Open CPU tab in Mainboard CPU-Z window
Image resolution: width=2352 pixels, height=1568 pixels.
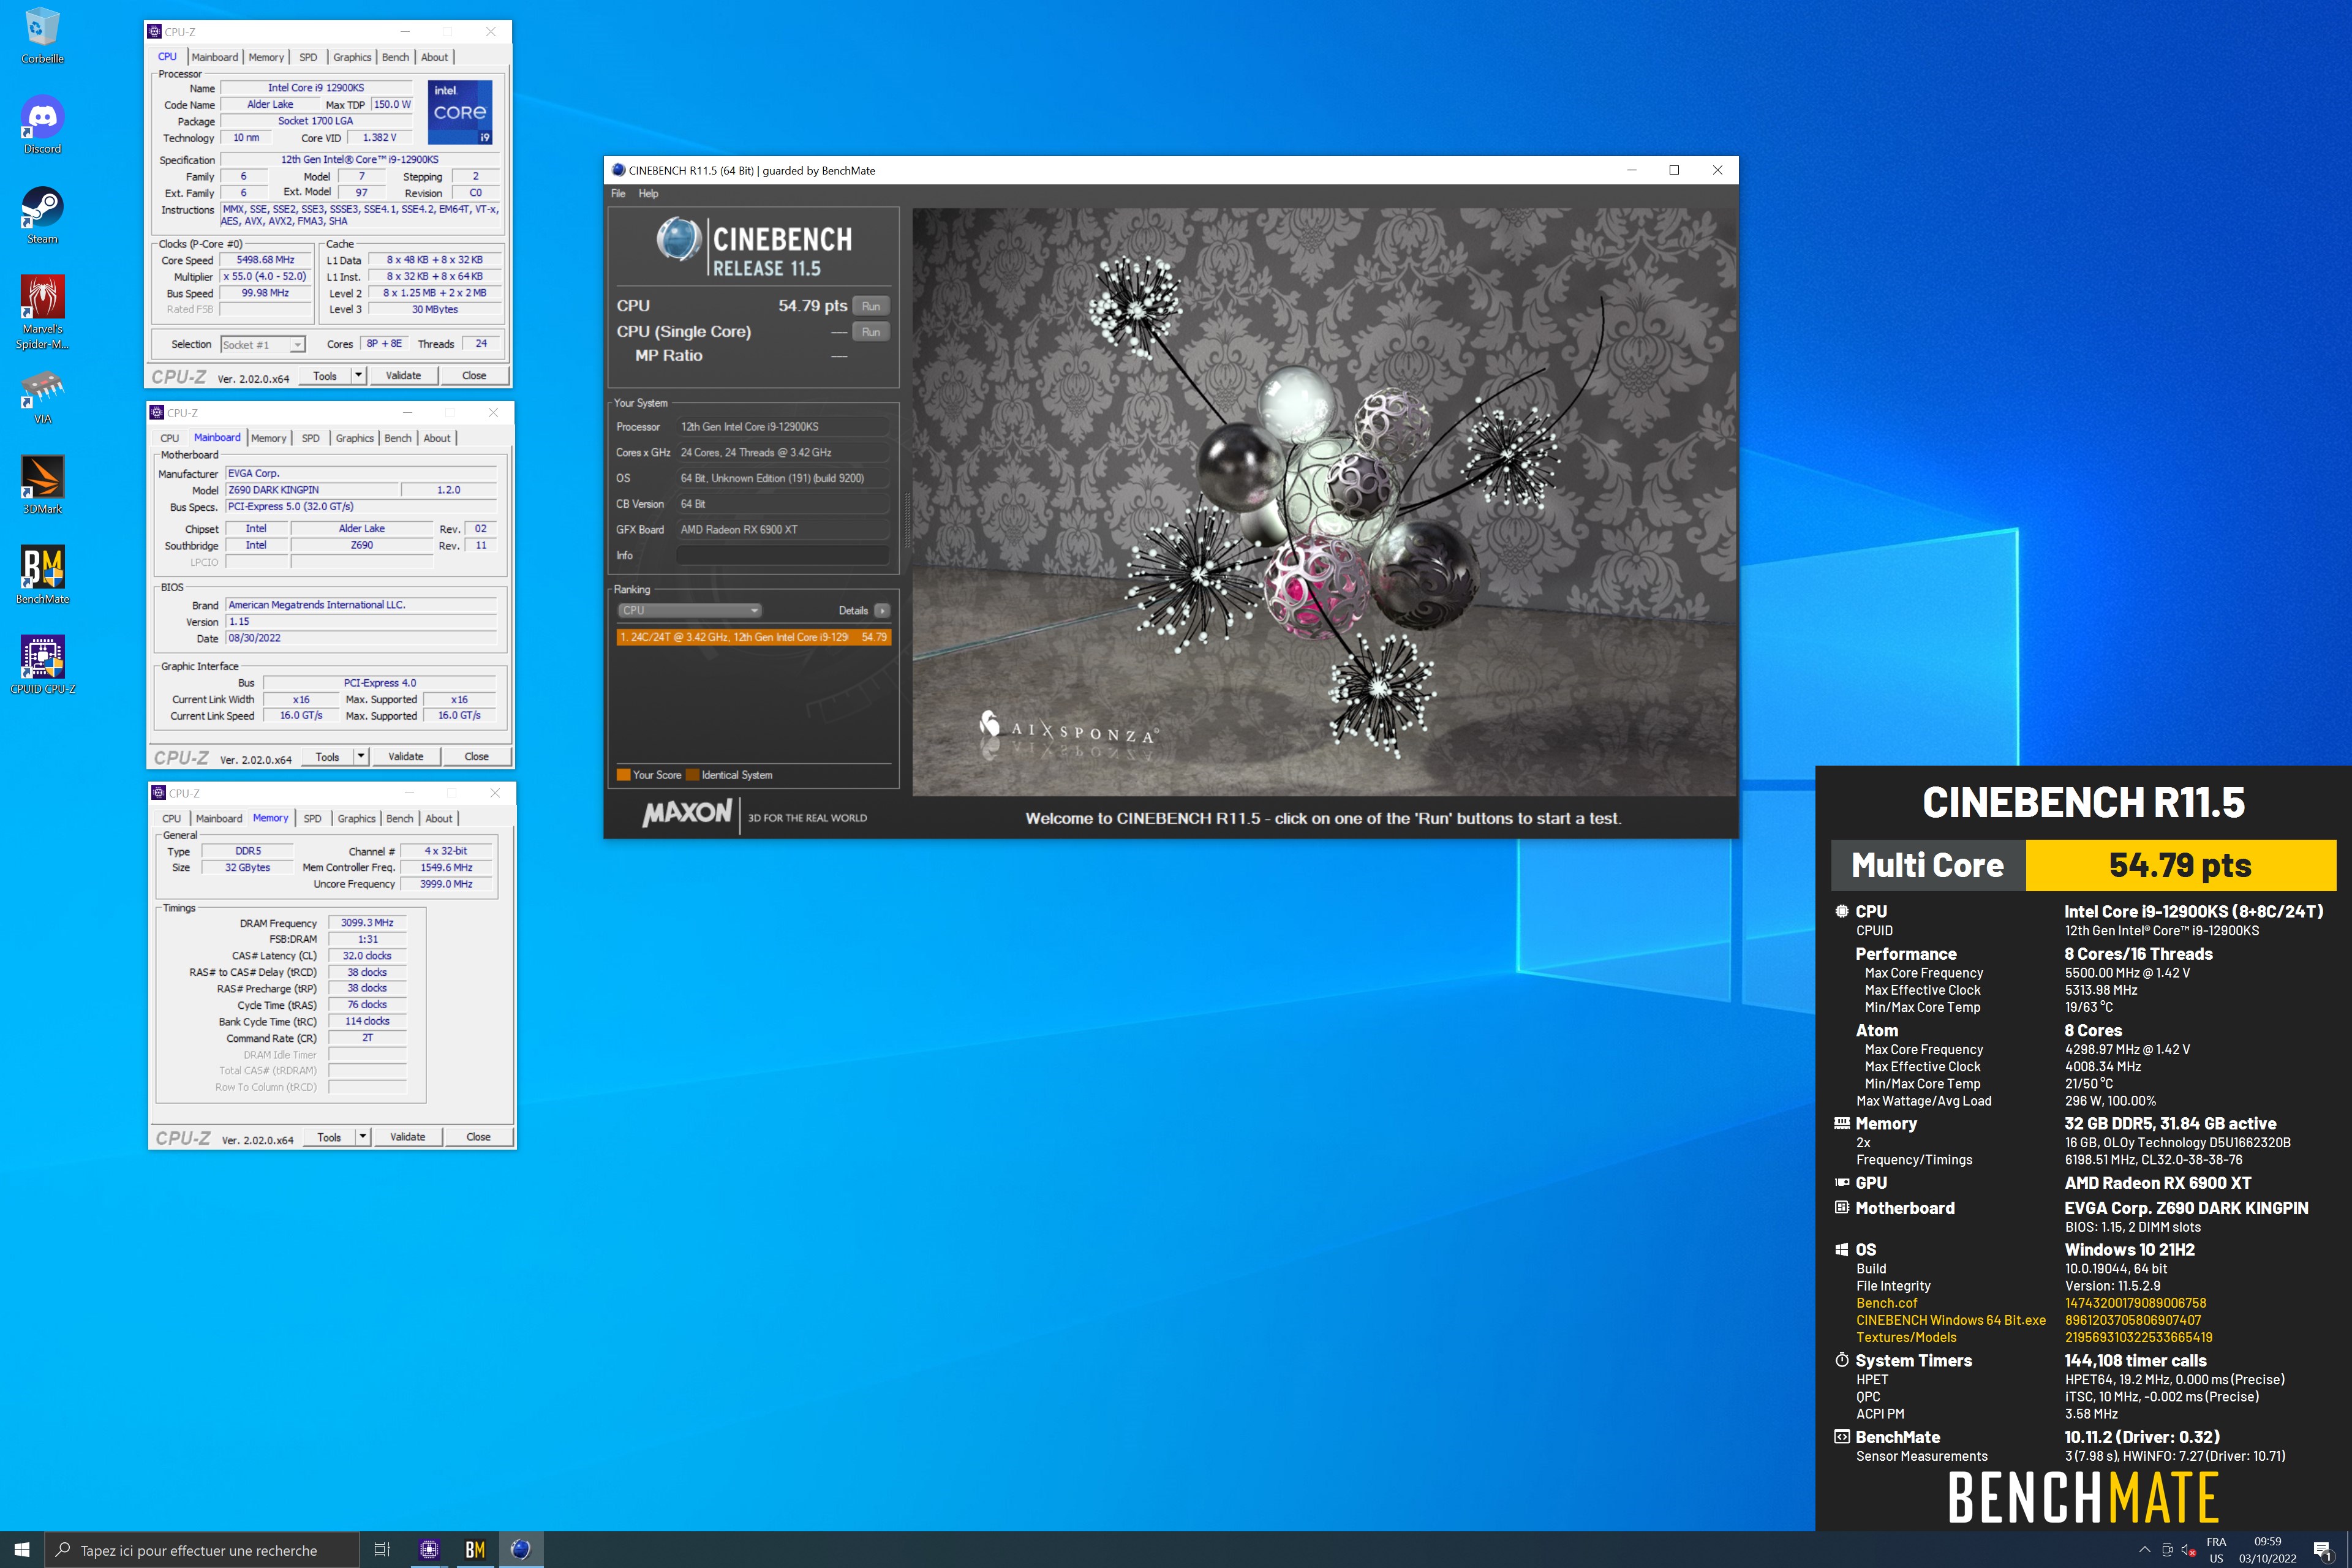pyautogui.click(x=170, y=438)
